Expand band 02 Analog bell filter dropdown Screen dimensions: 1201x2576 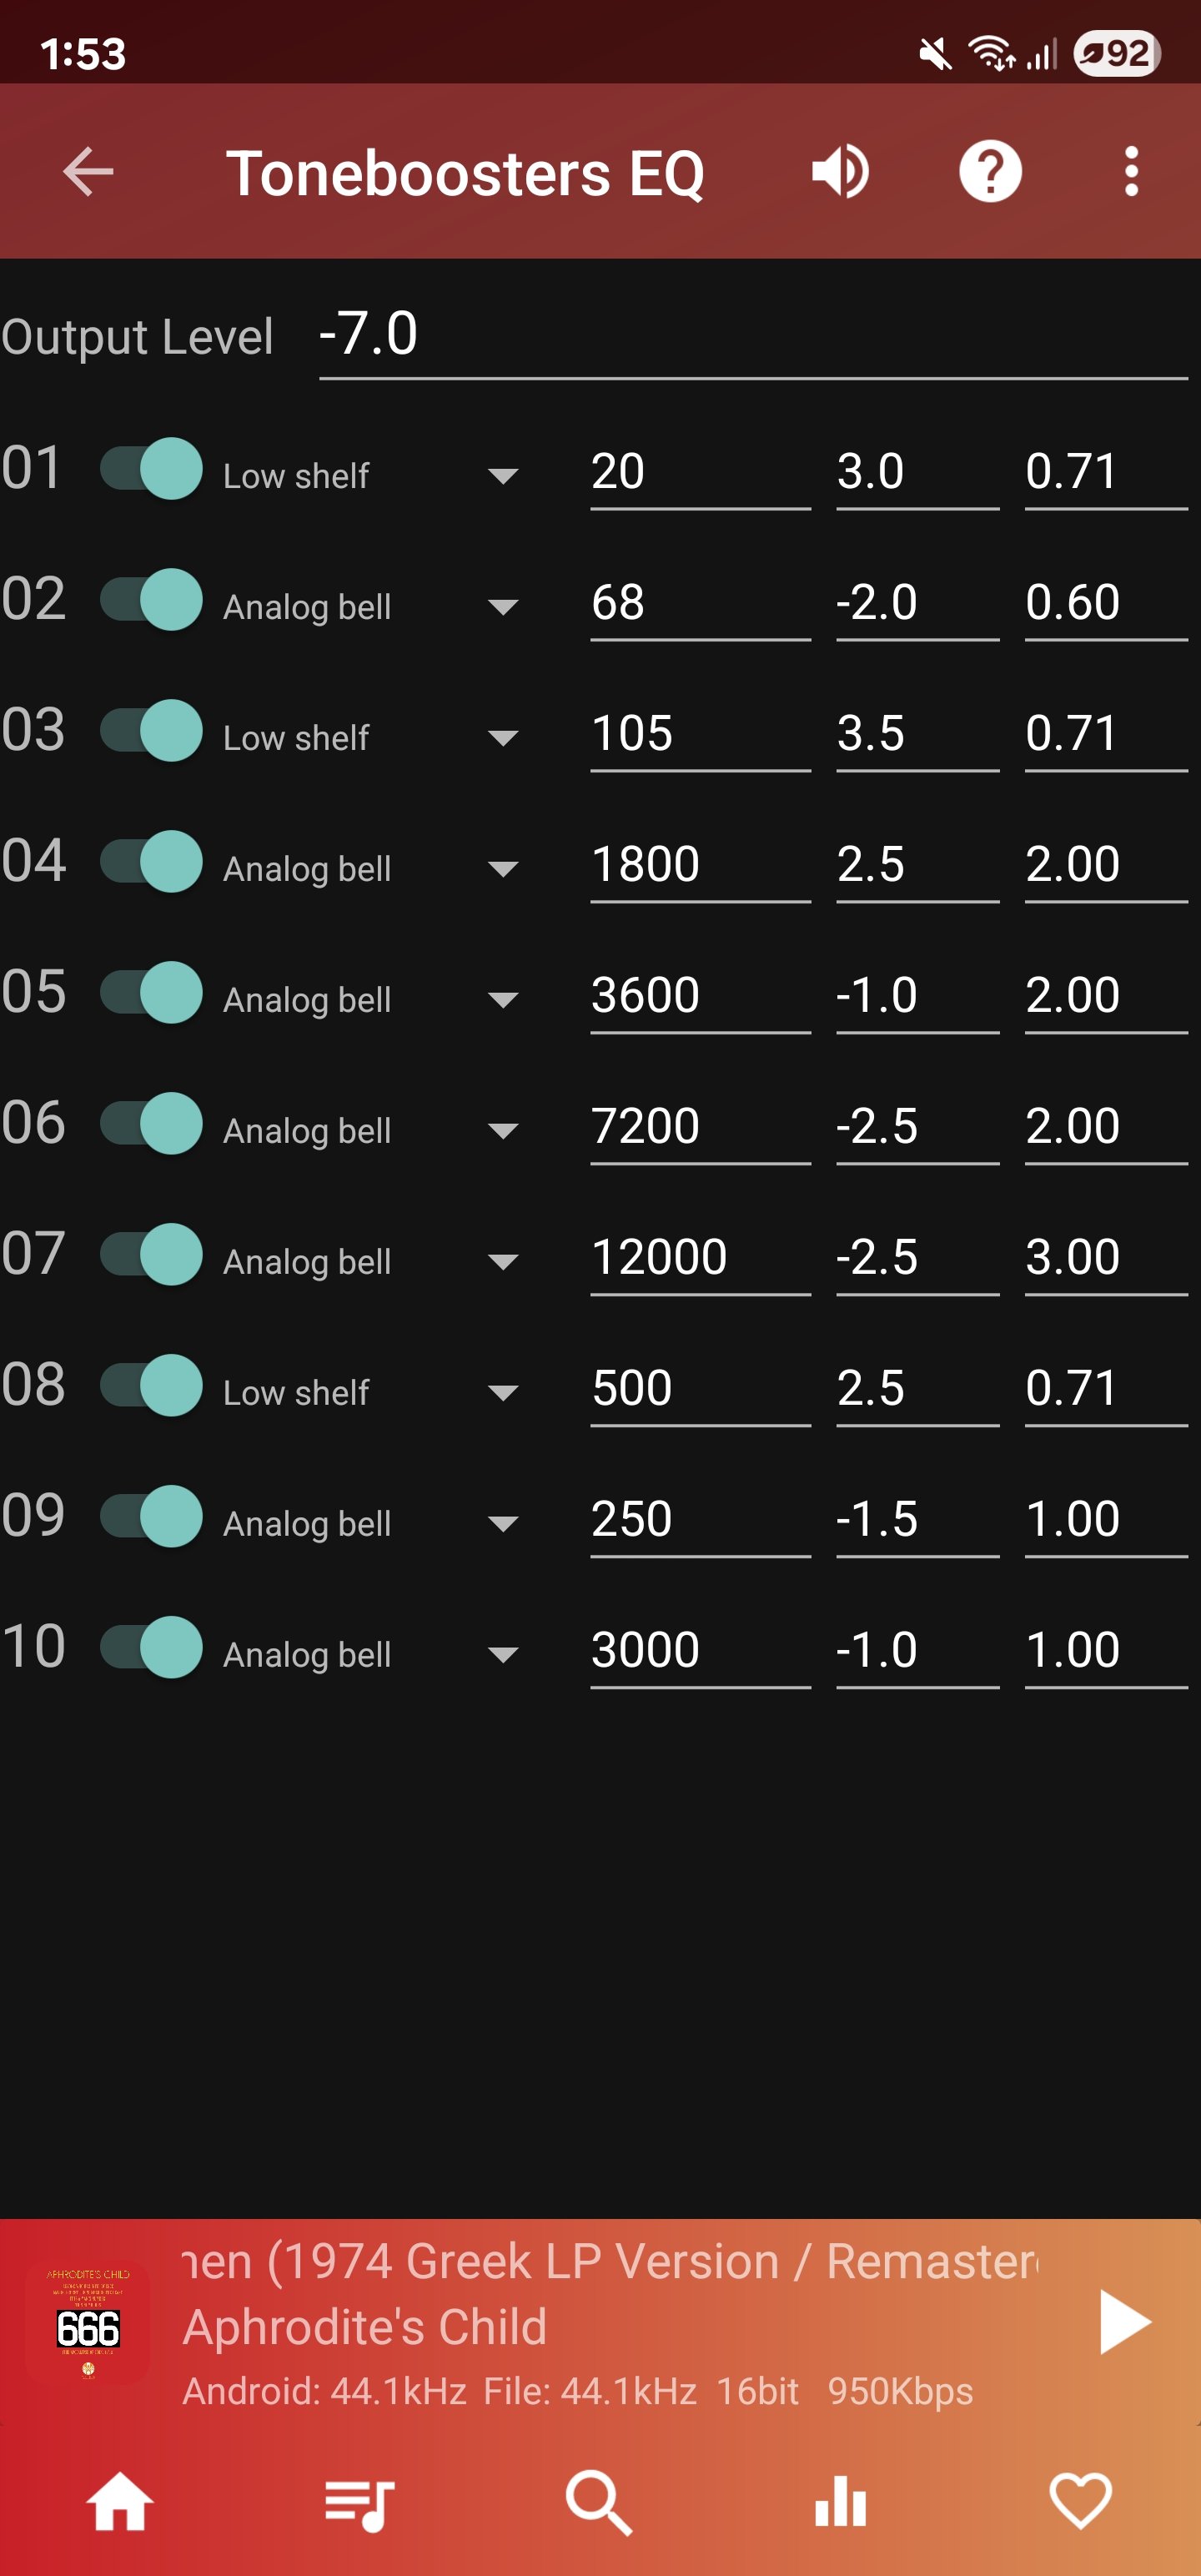371,607
